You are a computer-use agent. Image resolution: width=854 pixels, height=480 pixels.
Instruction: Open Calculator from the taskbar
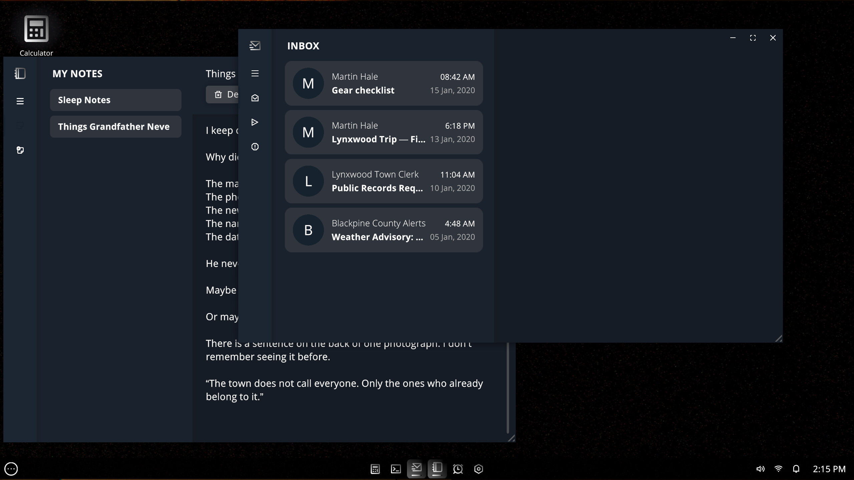(x=375, y=469)
